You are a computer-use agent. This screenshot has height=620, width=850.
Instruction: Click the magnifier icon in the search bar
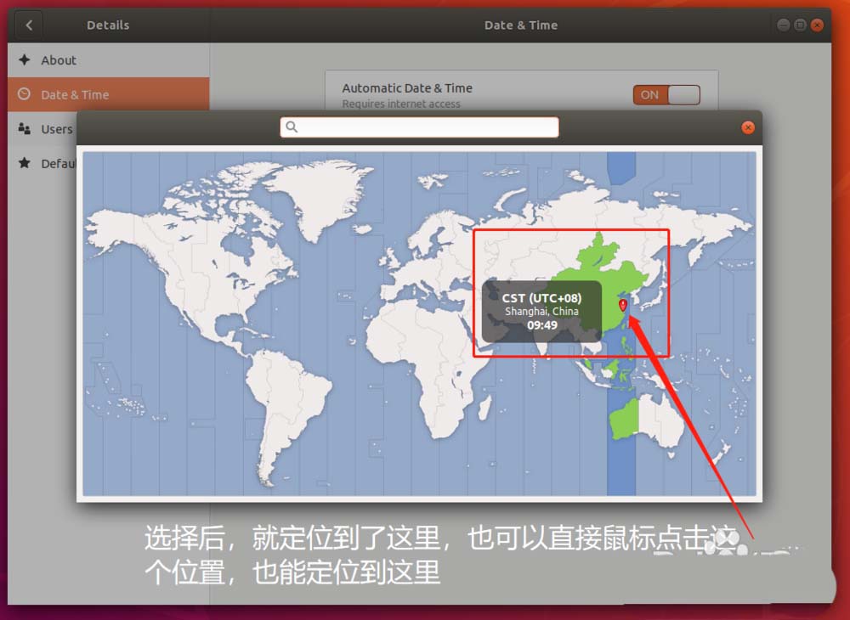[292, 127]
